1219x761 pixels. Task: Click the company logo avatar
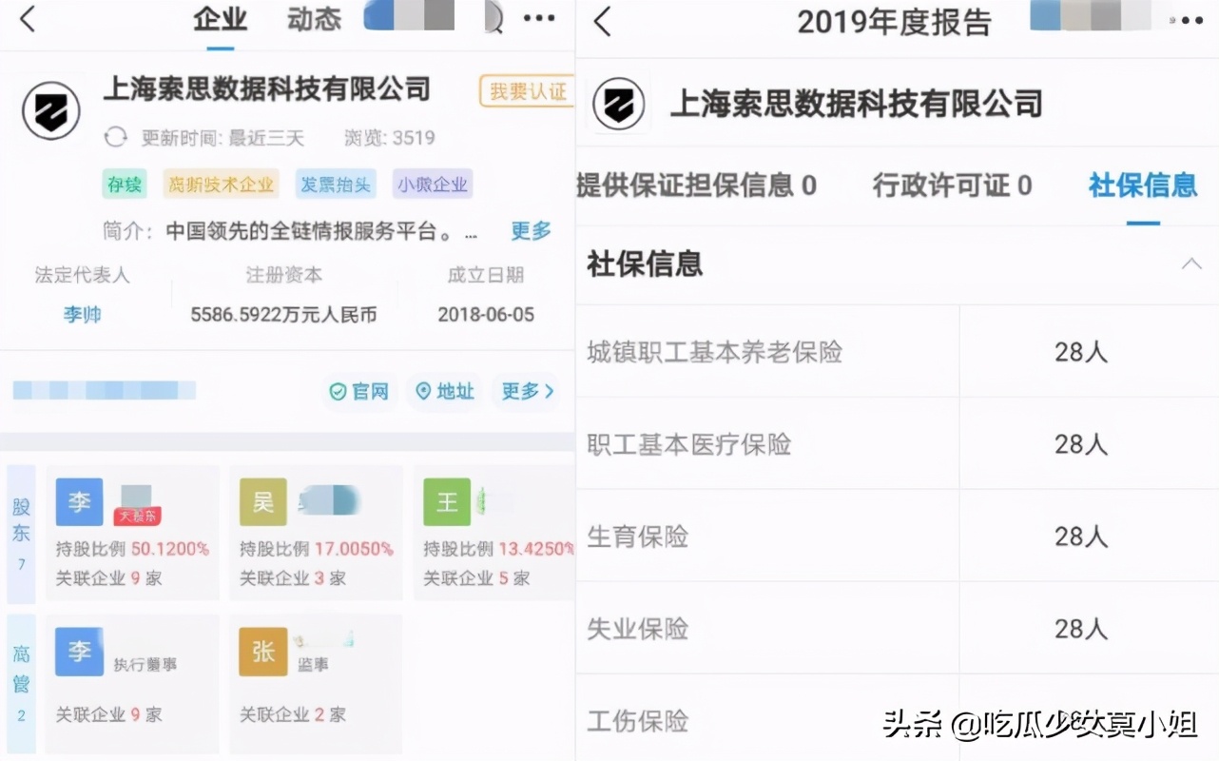pyautogui.click(x=49, y=108)
